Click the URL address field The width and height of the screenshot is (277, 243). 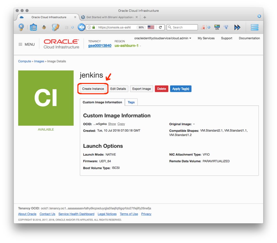click(x=114, y=27)
